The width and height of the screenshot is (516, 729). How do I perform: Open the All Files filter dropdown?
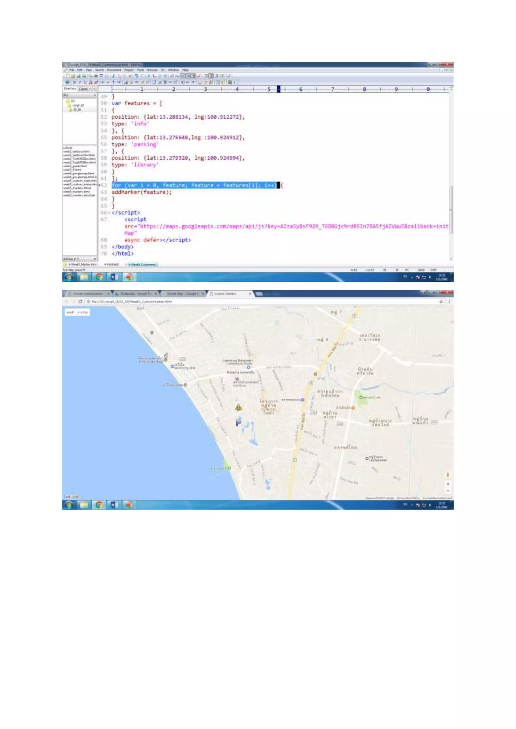click(x=95, y=259)
